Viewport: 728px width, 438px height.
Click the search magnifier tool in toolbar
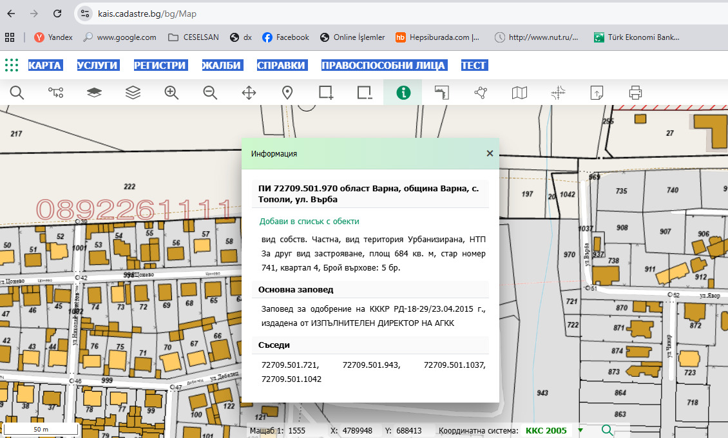(17, 93)
